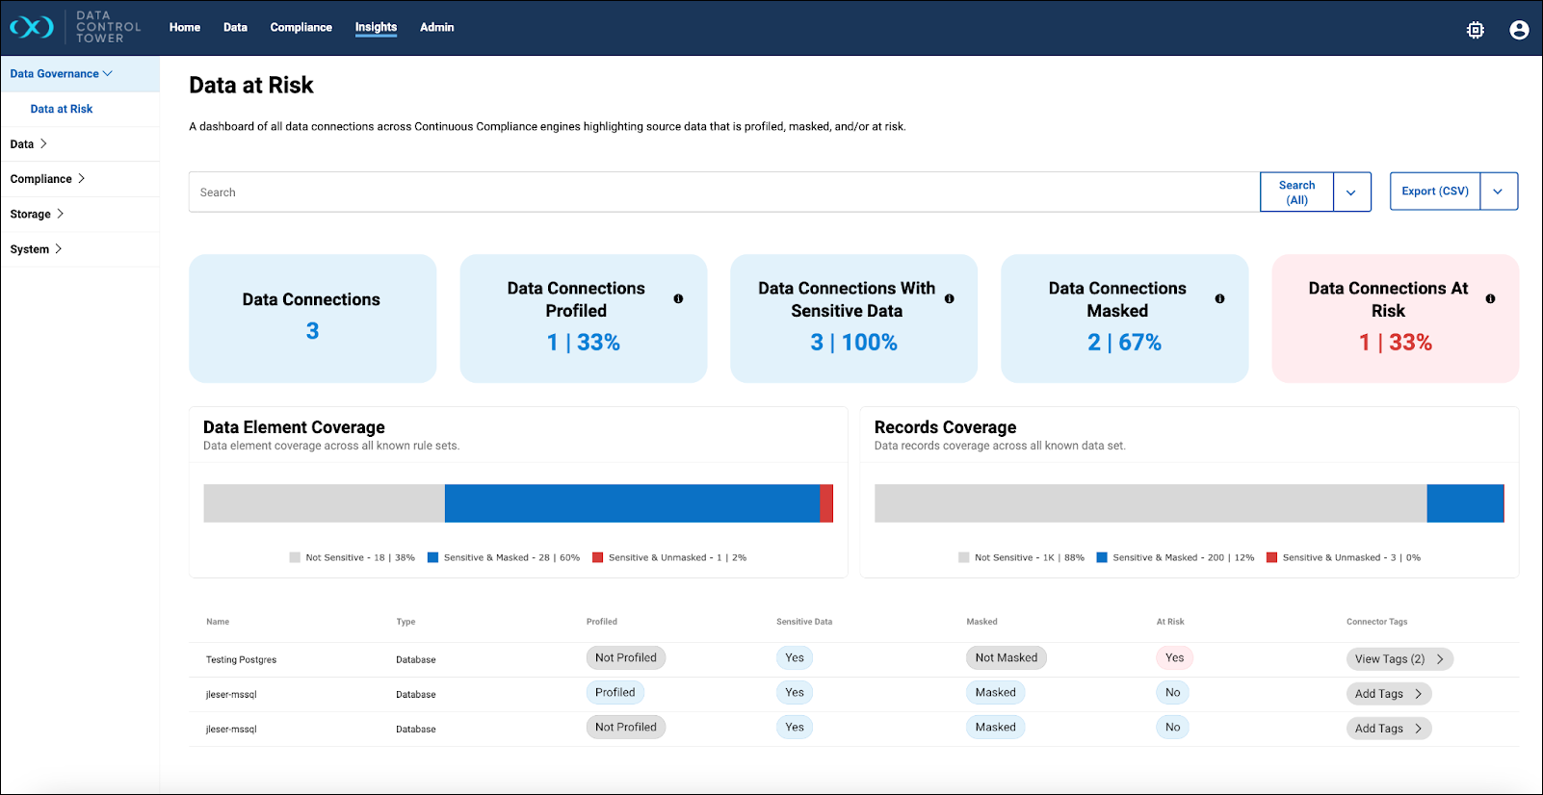Open the user profile account icon
The height and width of the screenshot is (795, 1543).
(1519, 30)
